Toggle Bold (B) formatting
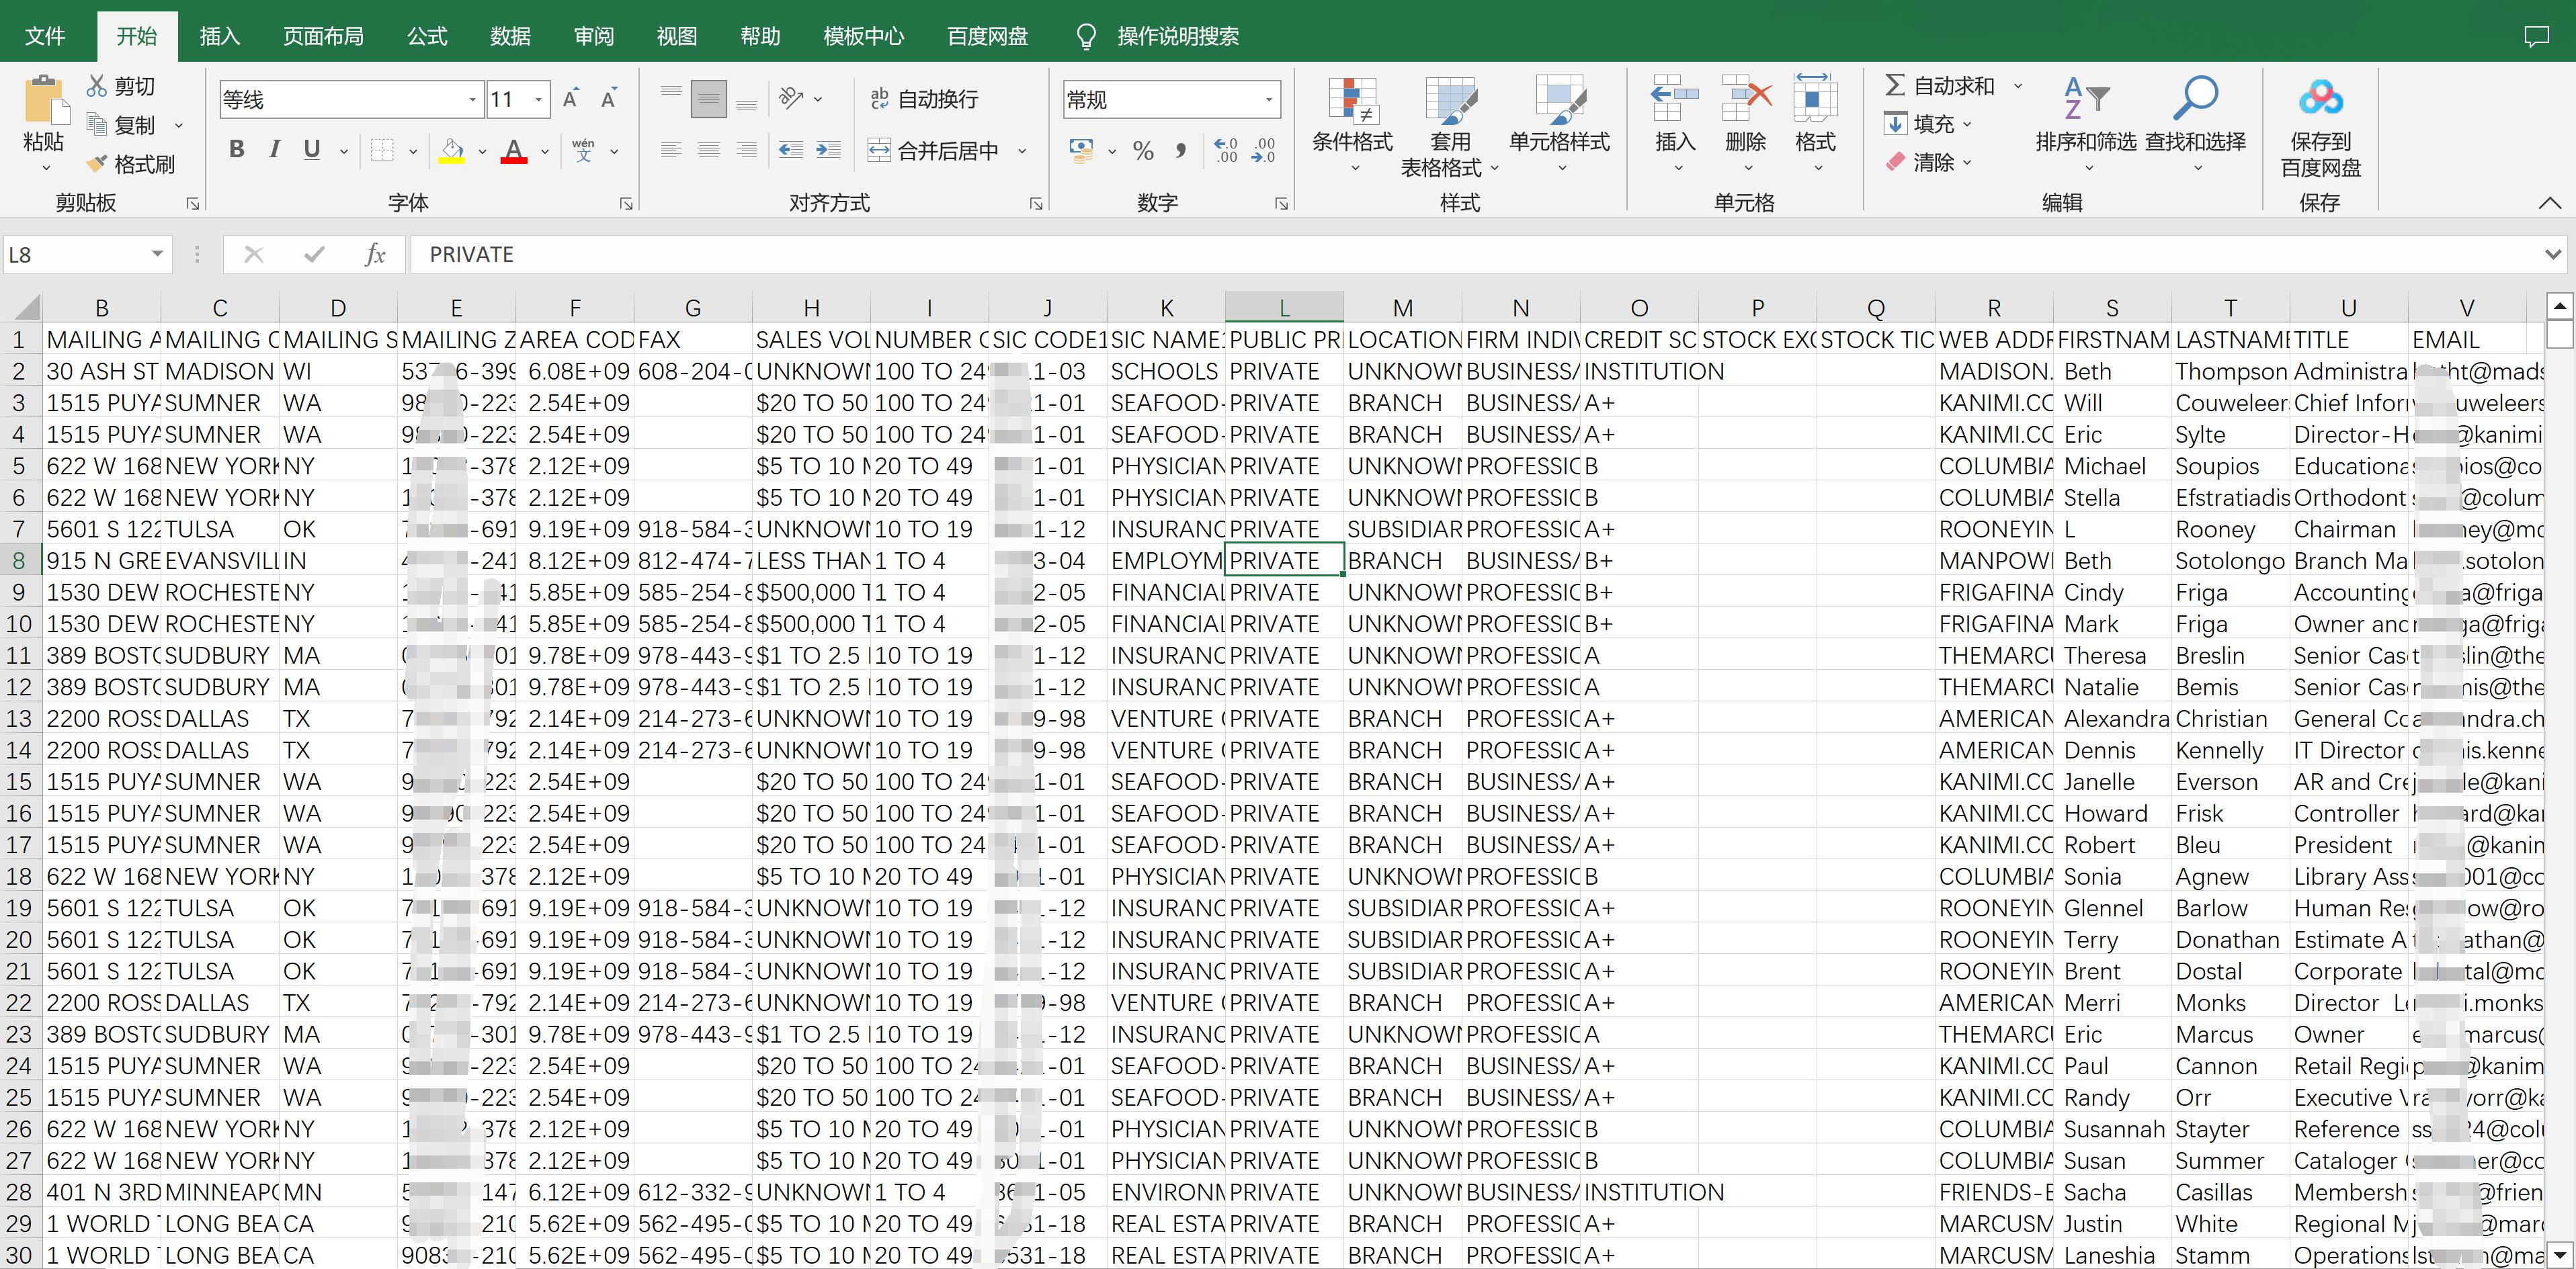 tap(237, 150)
